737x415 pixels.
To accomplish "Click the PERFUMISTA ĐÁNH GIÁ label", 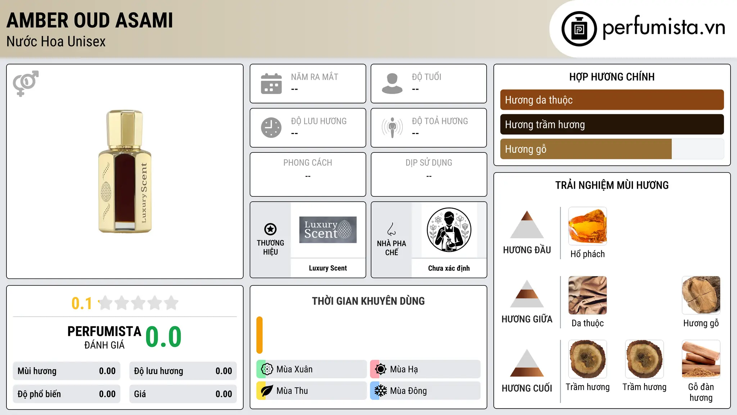I will (x=104, y=337).
